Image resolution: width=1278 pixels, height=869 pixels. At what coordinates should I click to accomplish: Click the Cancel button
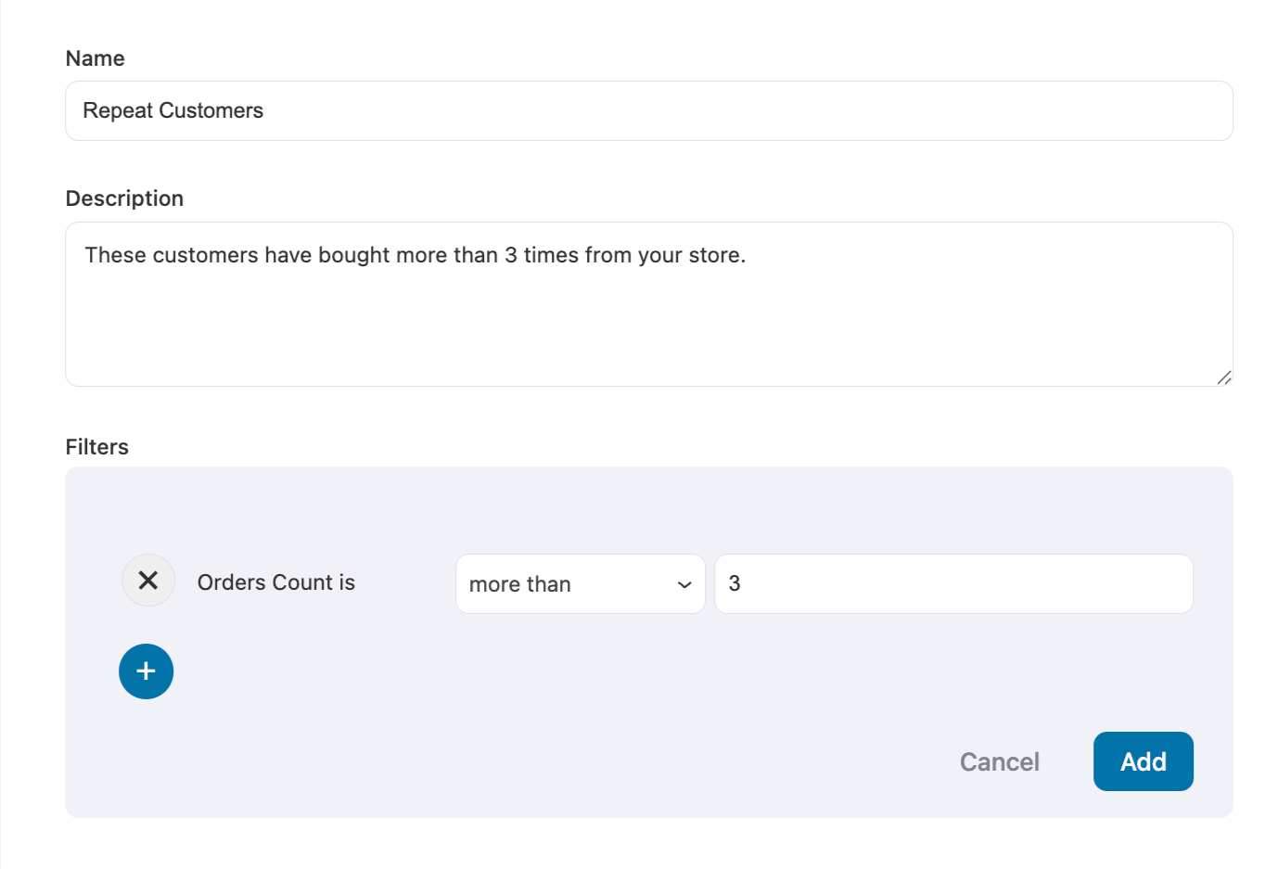(x=1000, y=762)
